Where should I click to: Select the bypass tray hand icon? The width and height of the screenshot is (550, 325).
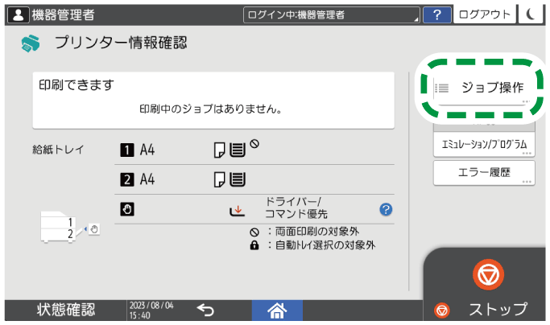127,209
